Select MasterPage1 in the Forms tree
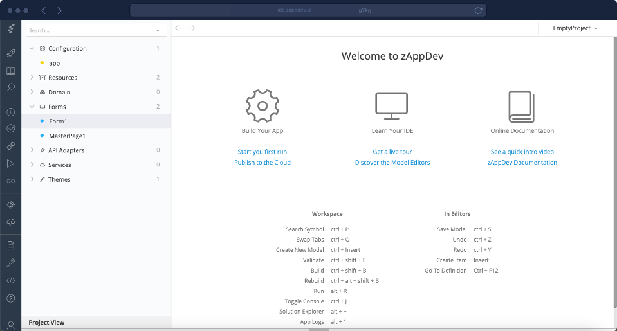This screenshot has height=331, width=617. (67, 136)
